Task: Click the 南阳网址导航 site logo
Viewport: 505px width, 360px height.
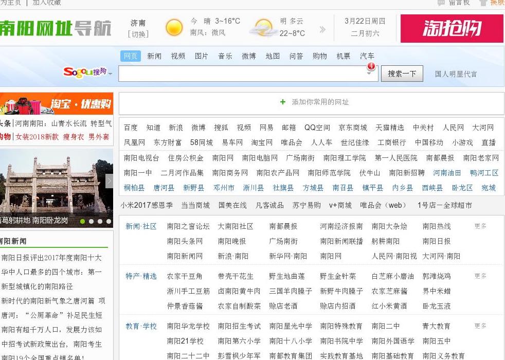Action: pyautogui.click(x=56, y=28)
